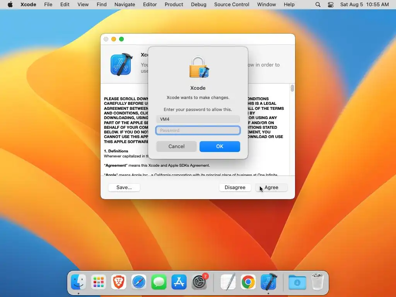396x297 pixels.
Task: Open the Navigate menu
Action: (125, 5)
